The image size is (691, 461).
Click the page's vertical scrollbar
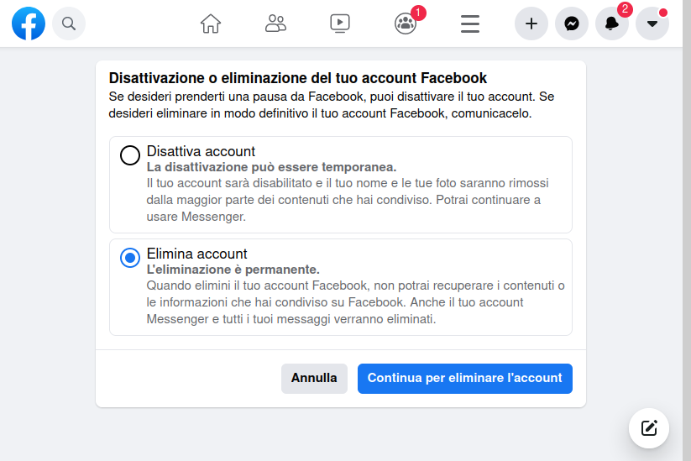[687, 230]
